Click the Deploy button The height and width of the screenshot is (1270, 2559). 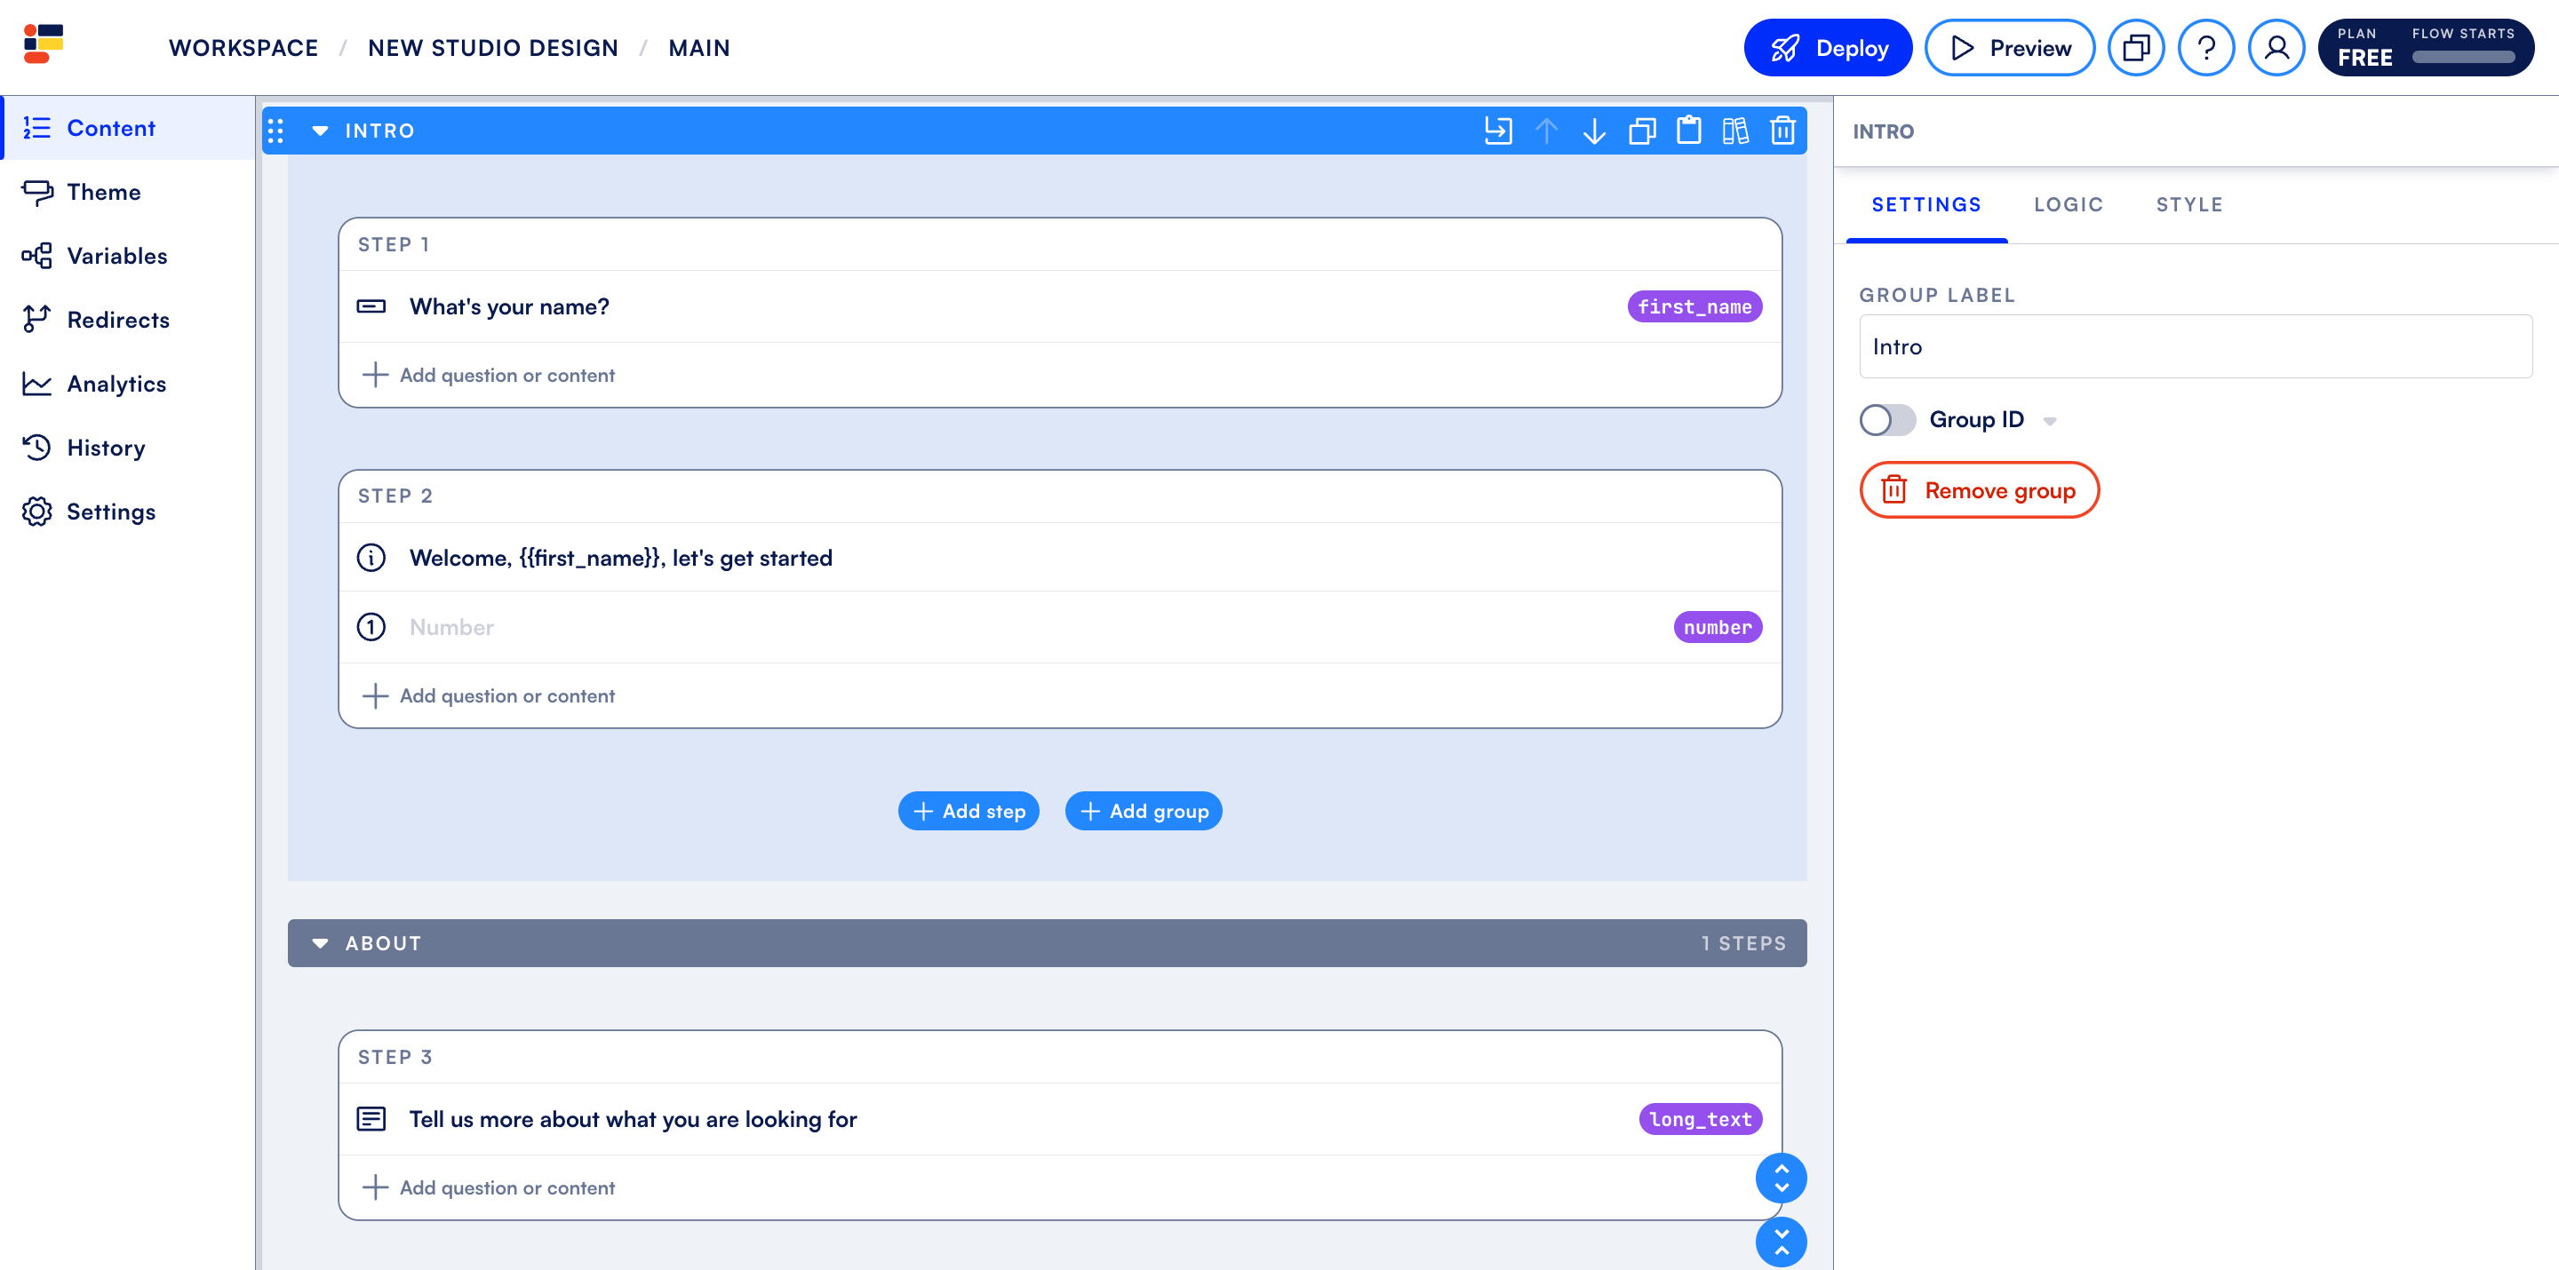point(1828,48)
